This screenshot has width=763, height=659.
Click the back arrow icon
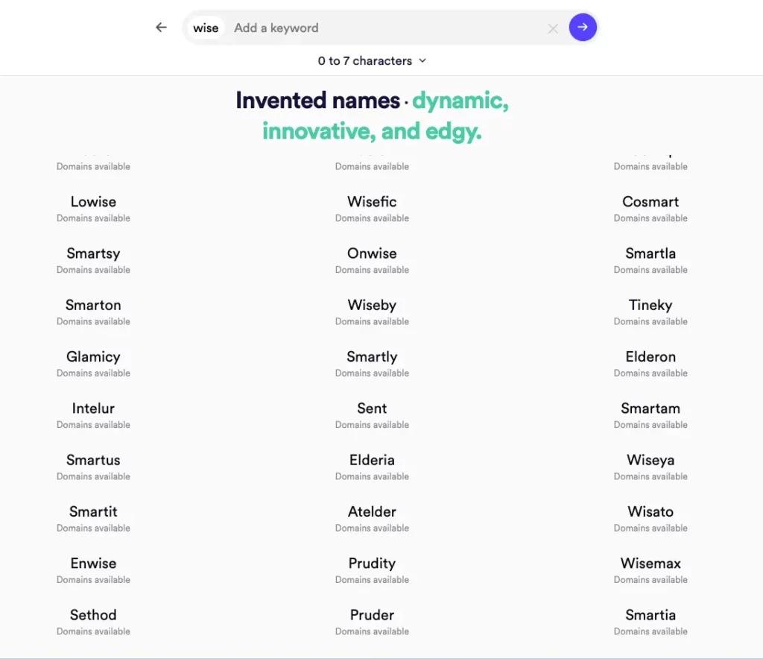point(161,28)
